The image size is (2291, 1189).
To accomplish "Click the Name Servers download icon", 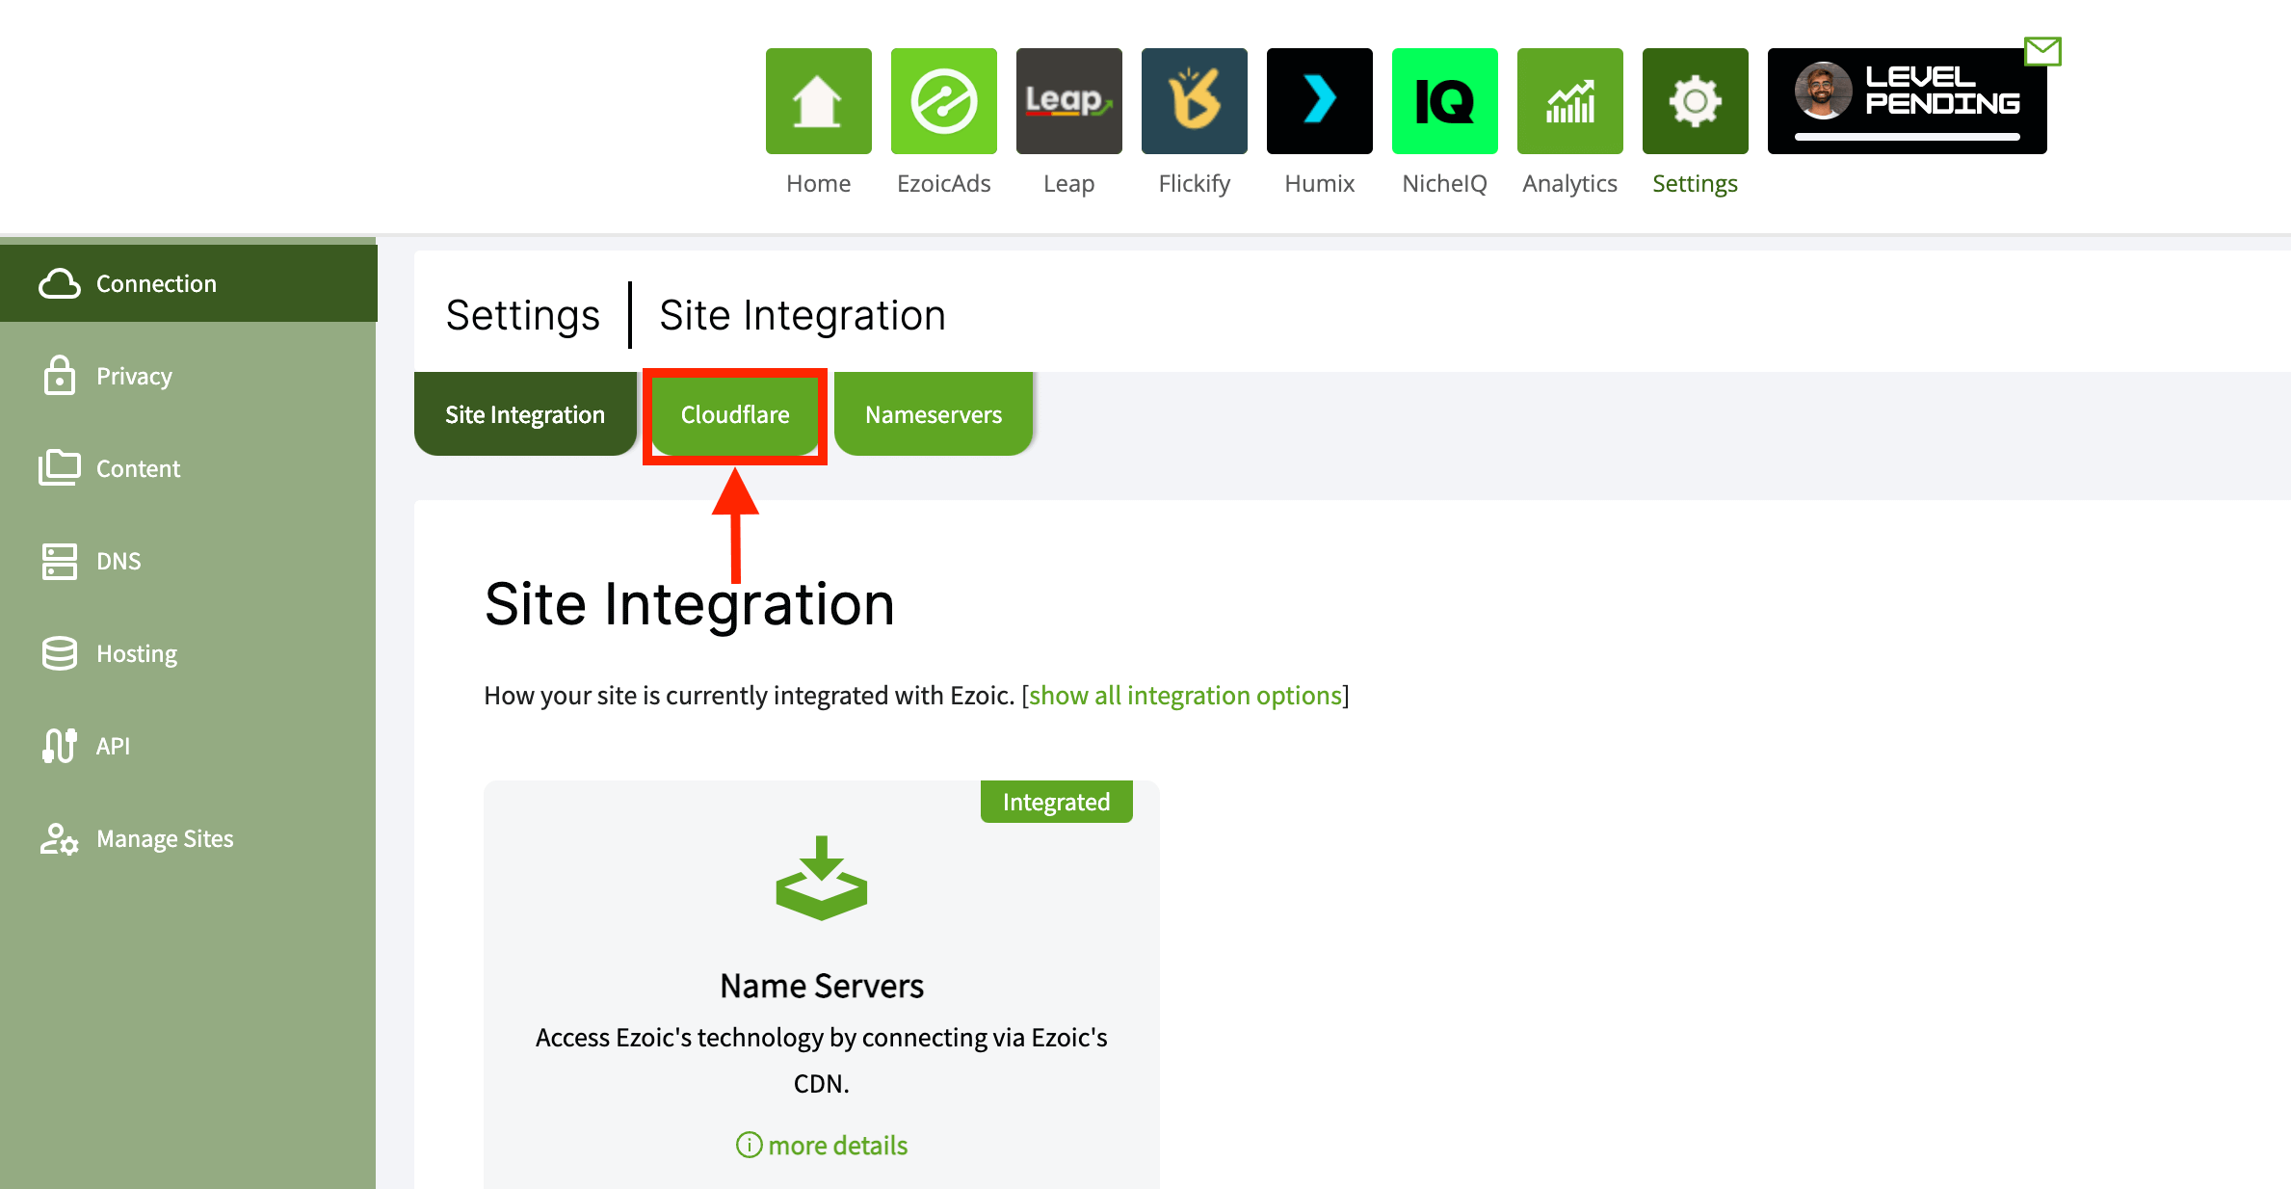I will point(822,878).
